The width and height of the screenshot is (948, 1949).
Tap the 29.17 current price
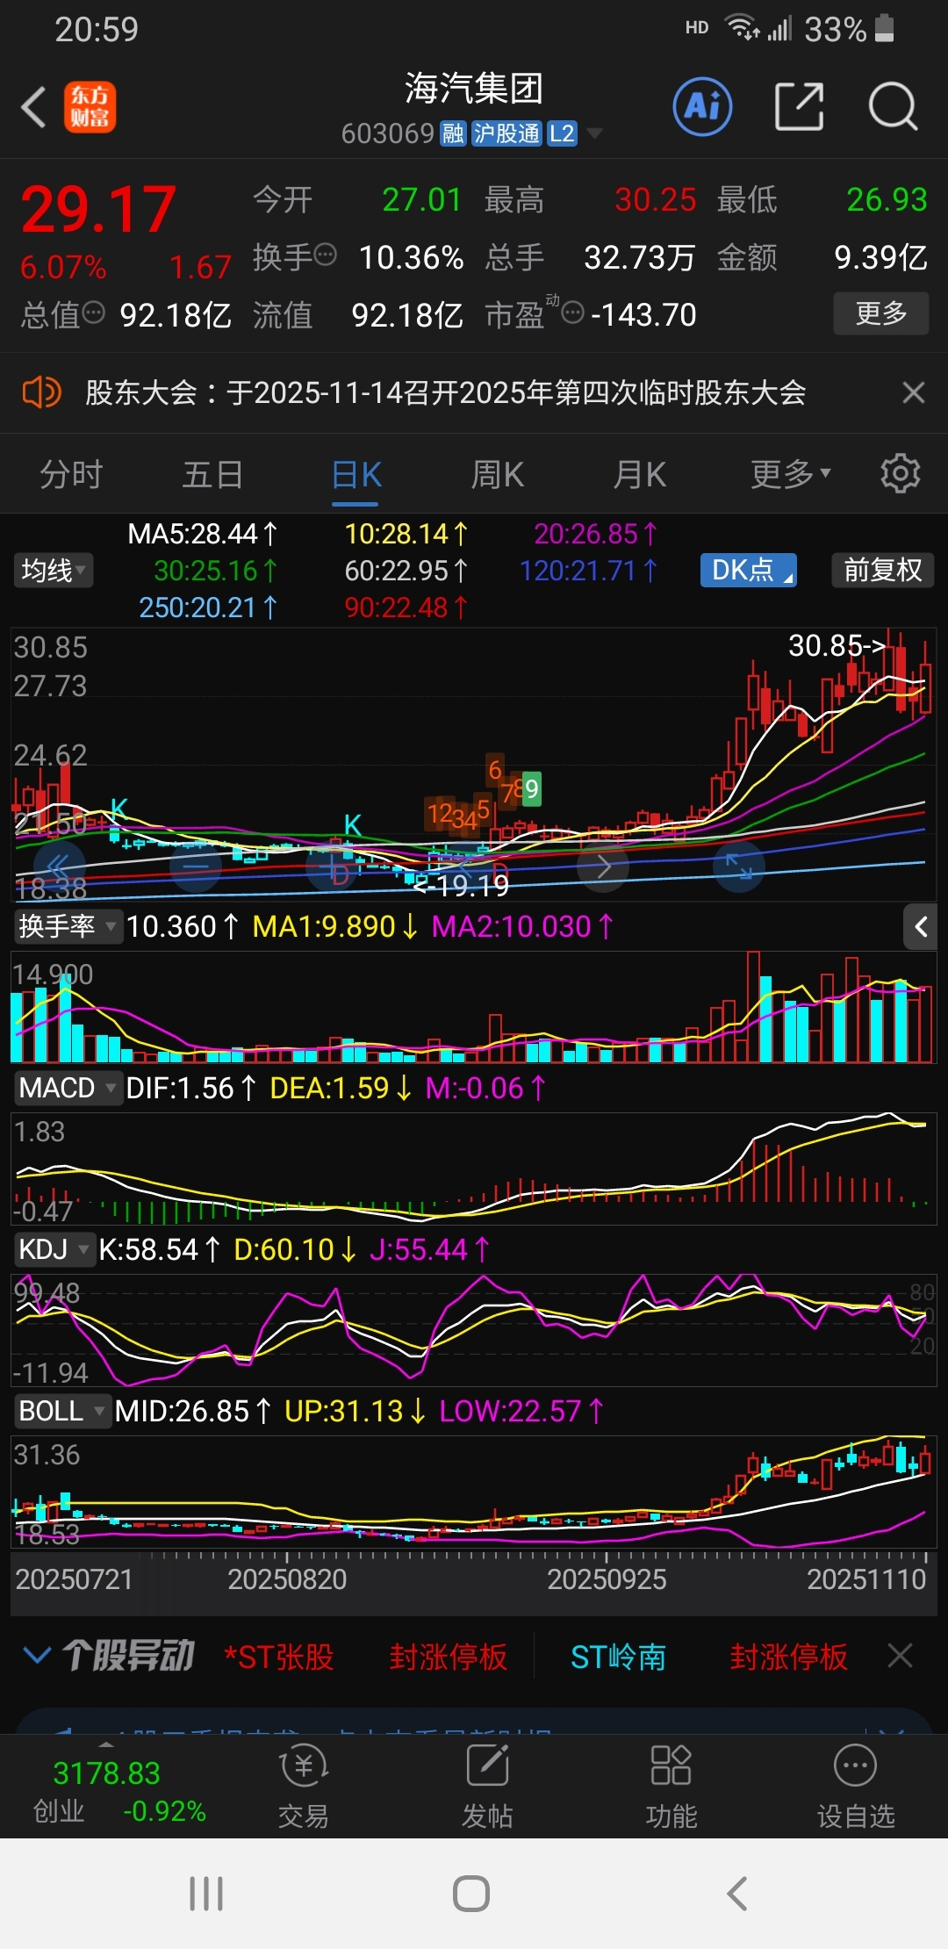click(98, 210)
